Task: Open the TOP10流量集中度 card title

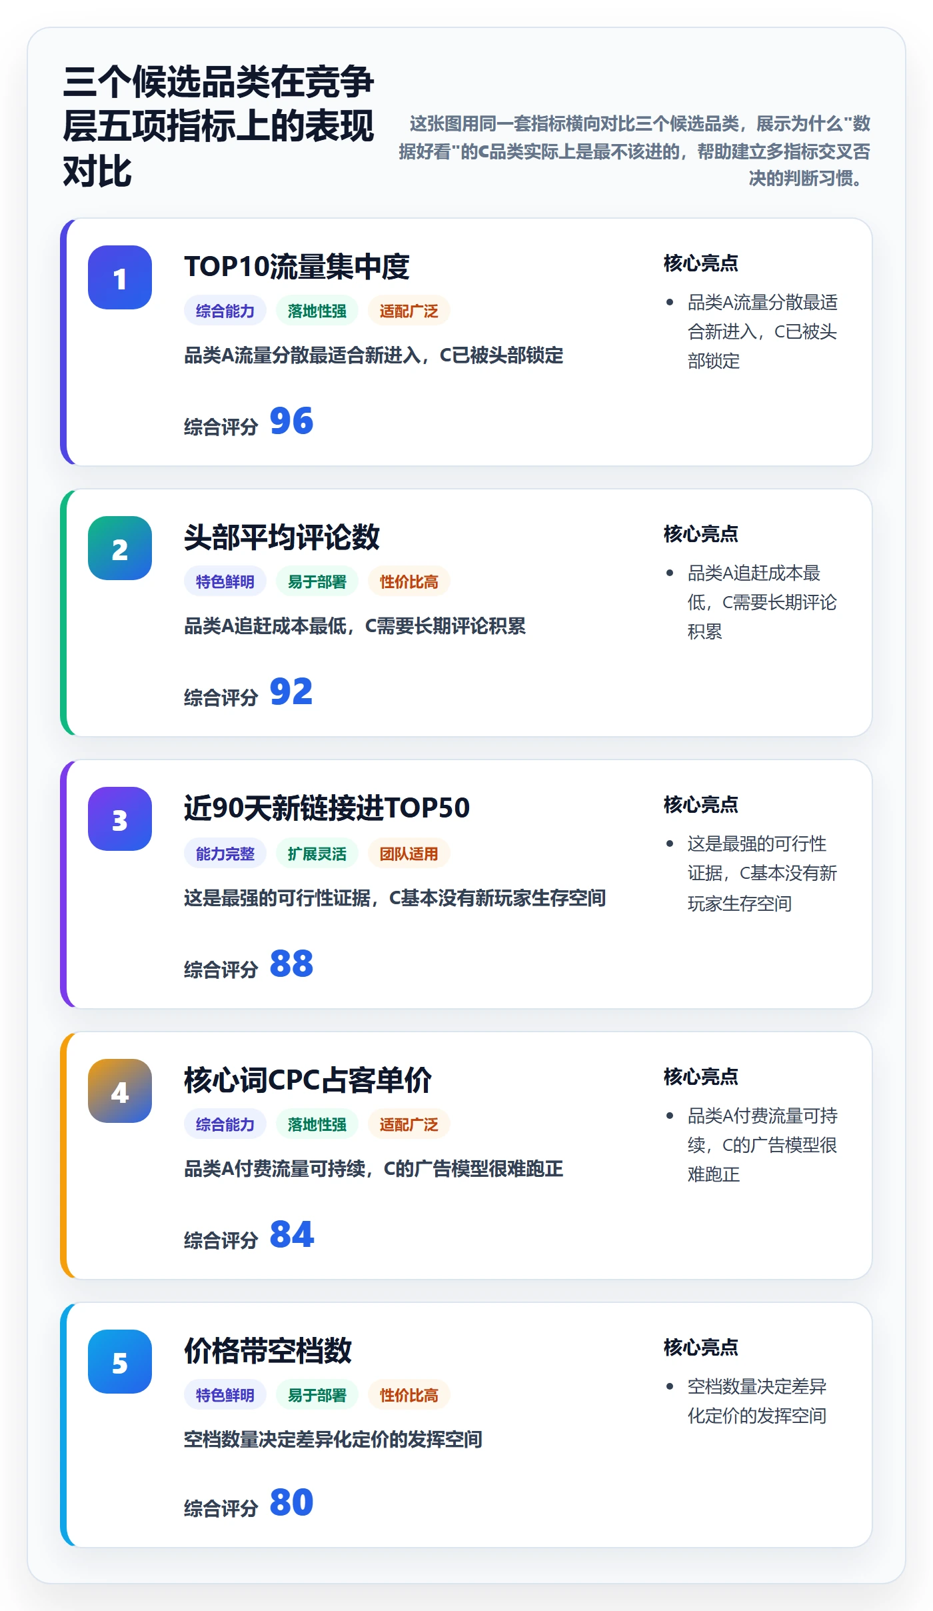Action: [297, 267]
